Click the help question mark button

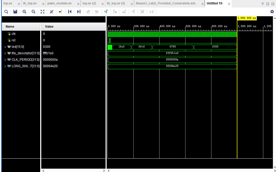(262, 4)
